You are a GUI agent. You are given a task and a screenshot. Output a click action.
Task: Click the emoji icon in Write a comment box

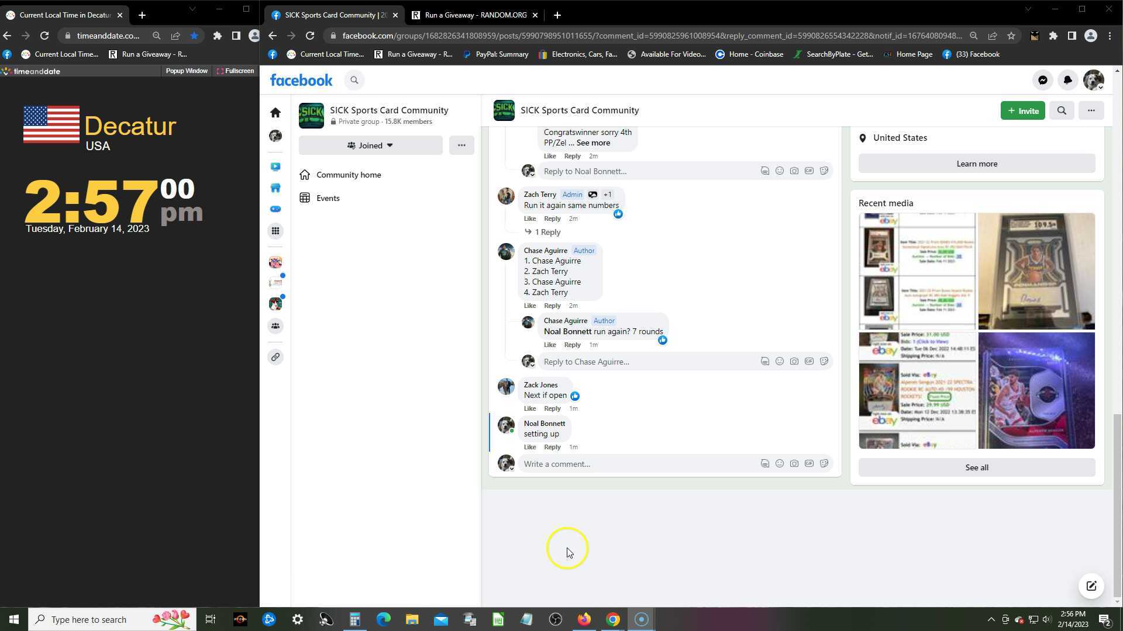click(x=779, y=463)
